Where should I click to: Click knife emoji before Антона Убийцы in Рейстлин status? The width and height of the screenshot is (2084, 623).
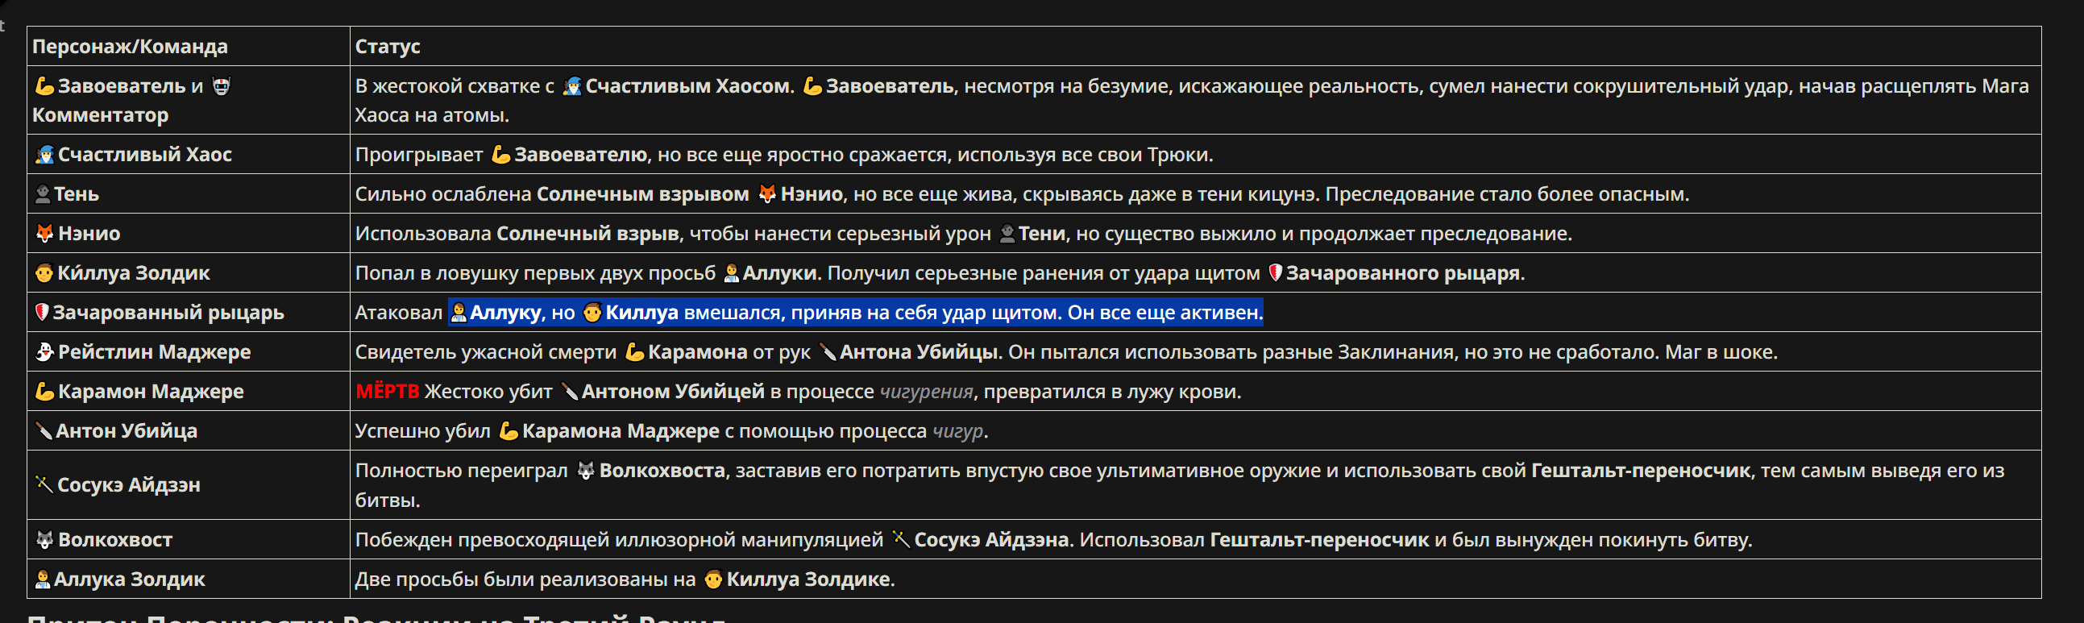pyautogui.click(x=828, y=352)
